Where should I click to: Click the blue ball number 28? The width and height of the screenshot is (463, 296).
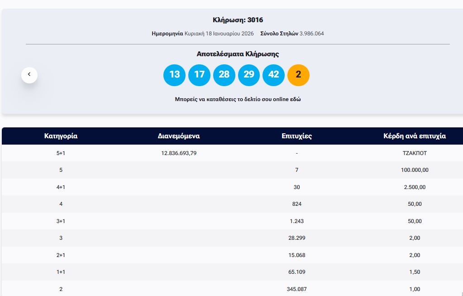click(x=224, y=75)
